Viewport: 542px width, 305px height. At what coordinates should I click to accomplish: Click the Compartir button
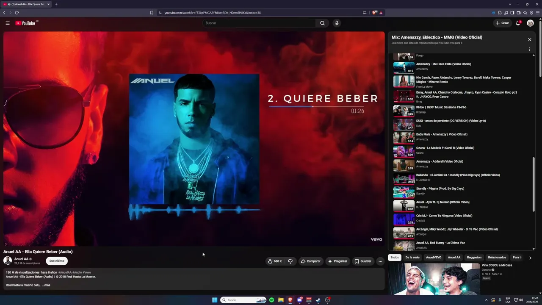(x=310, y=261)
